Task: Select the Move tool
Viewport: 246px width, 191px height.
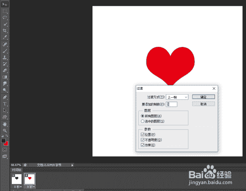Action: (x=5, y=4)
